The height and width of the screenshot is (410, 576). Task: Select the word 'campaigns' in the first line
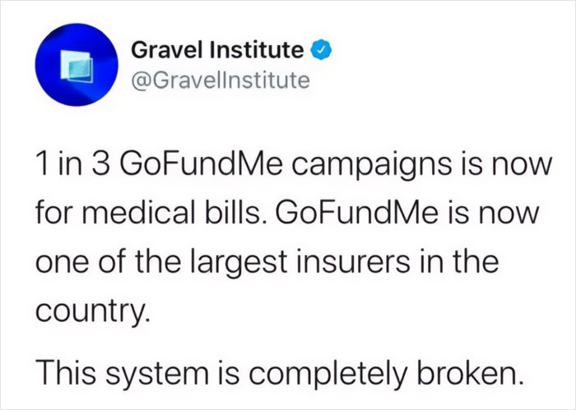click(372, 165)
